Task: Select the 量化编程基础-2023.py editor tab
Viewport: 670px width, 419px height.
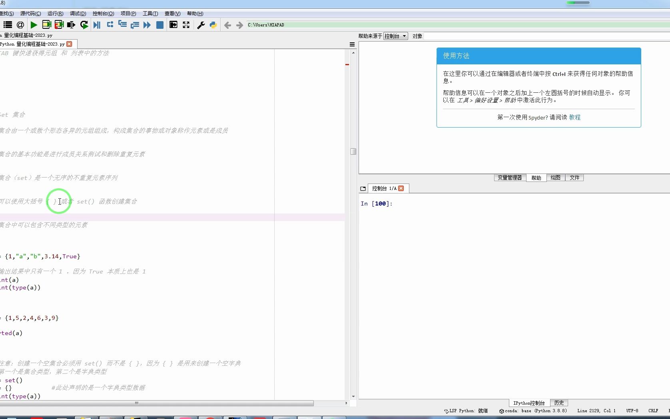Action: pos(33,44)
